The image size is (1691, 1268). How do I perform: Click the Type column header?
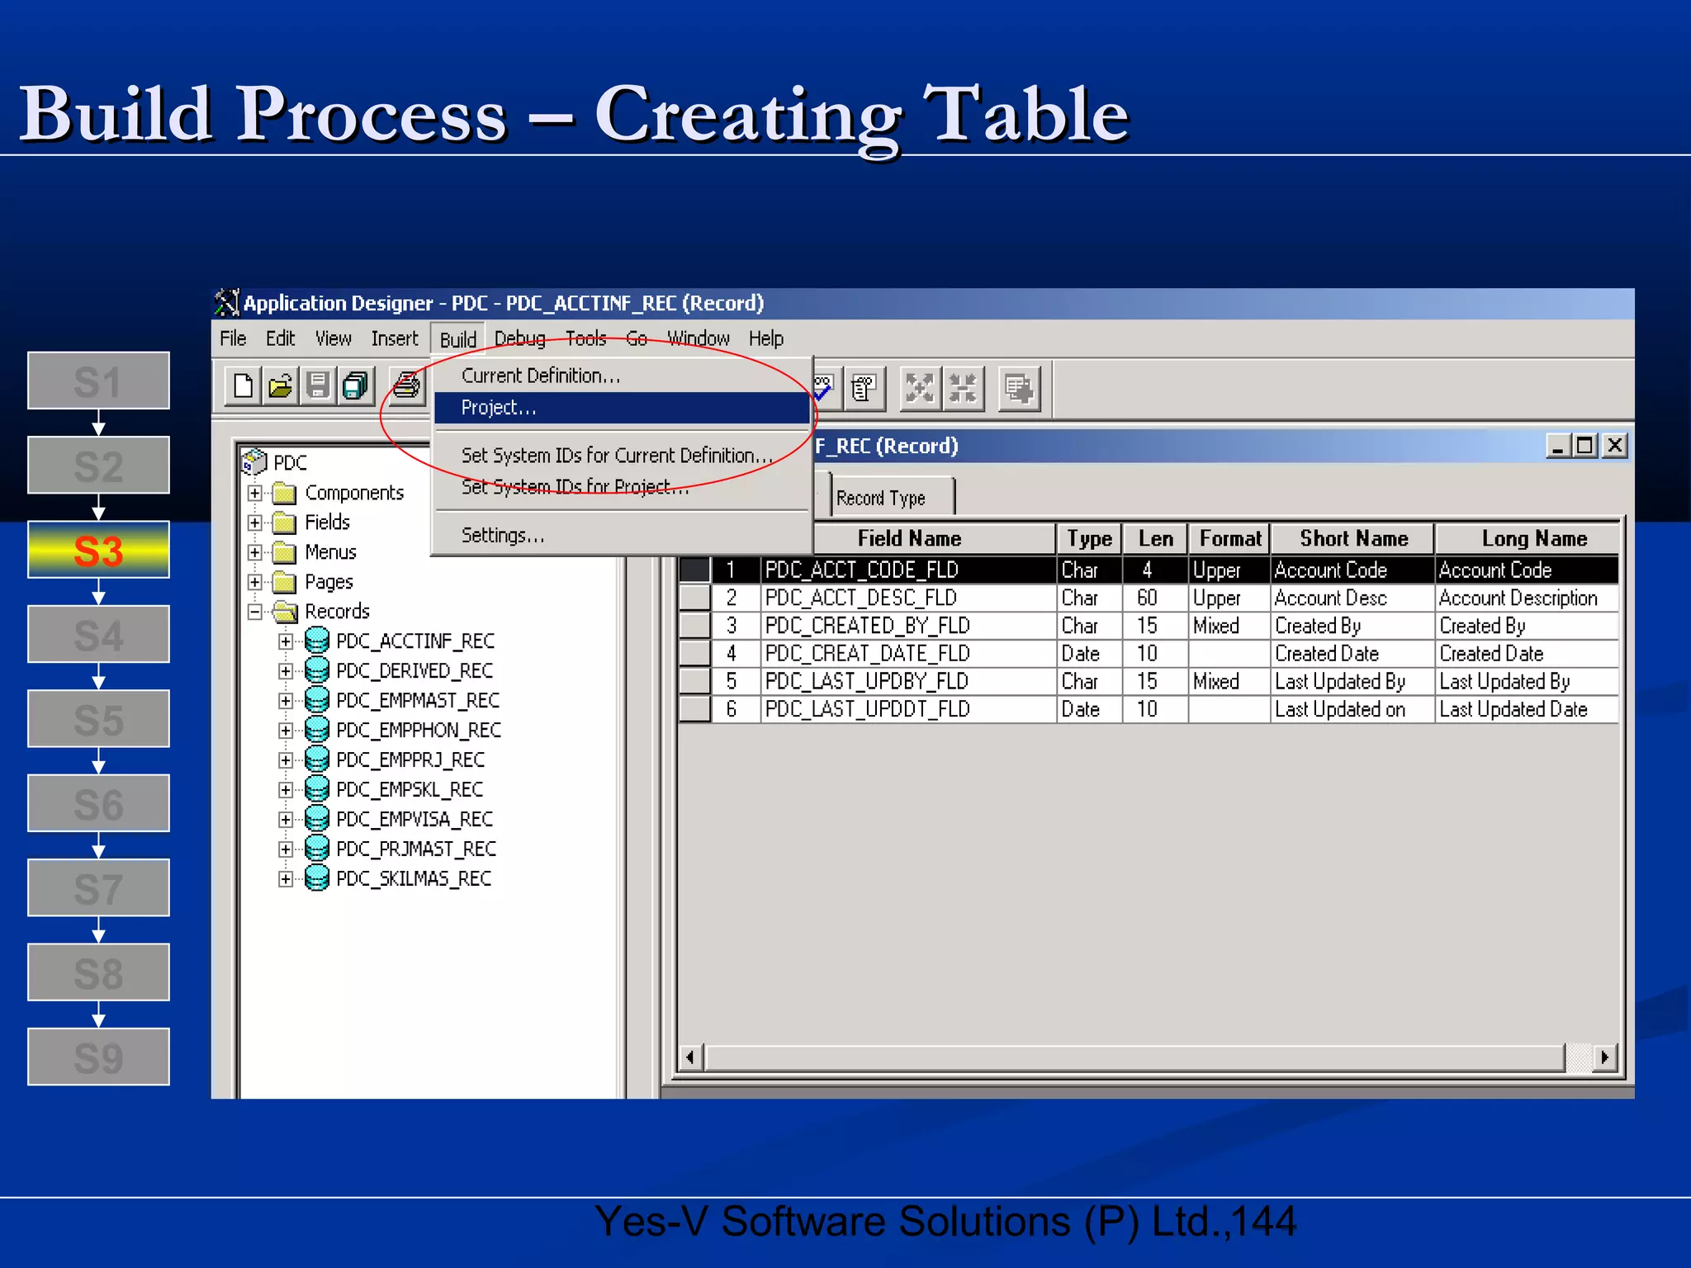coord(1090,538)
